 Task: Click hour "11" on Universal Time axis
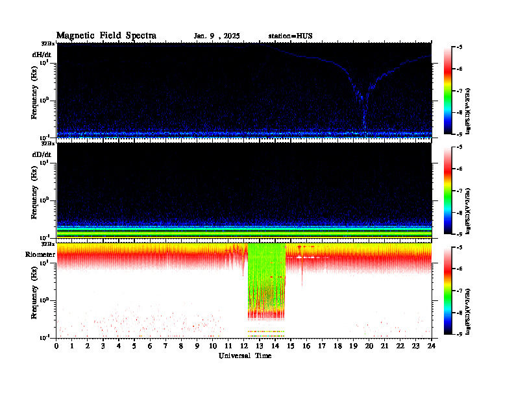[x=228, y=346]
